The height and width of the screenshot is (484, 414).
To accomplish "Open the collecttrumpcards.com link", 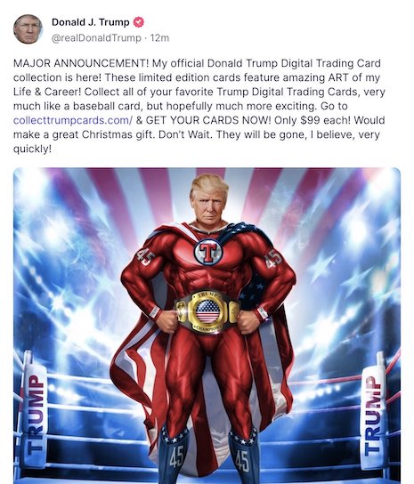I will tap(73, 120).
